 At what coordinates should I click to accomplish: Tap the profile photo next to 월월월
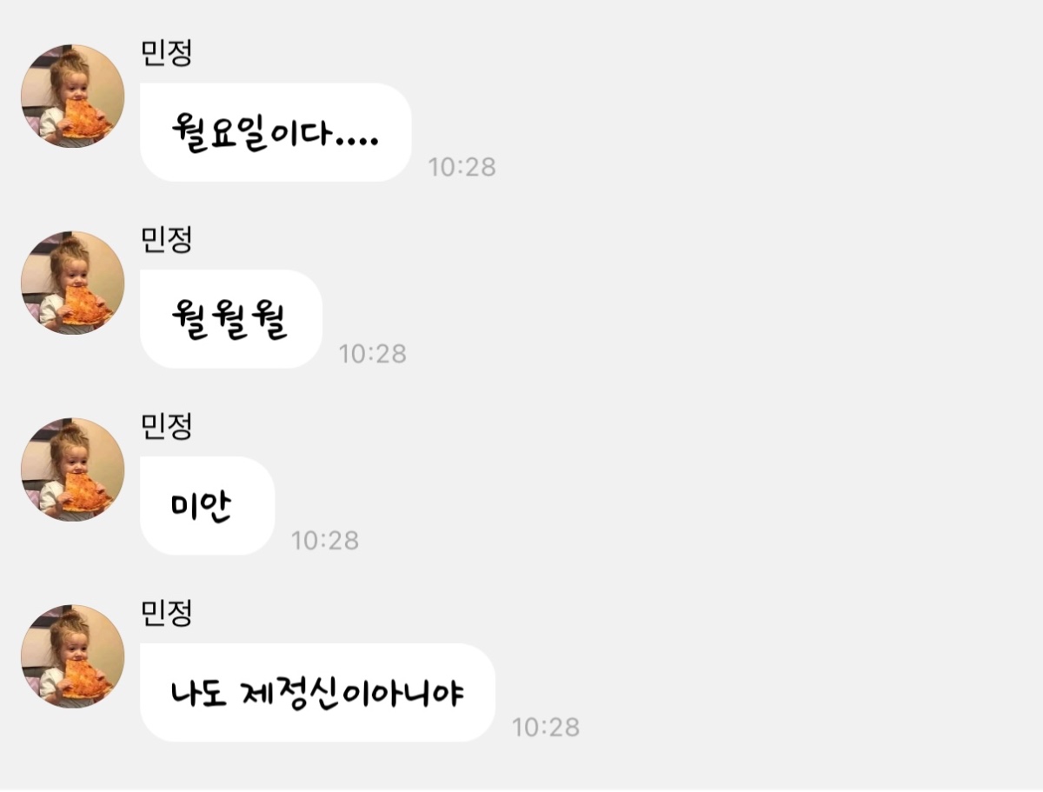click(73, 283)
